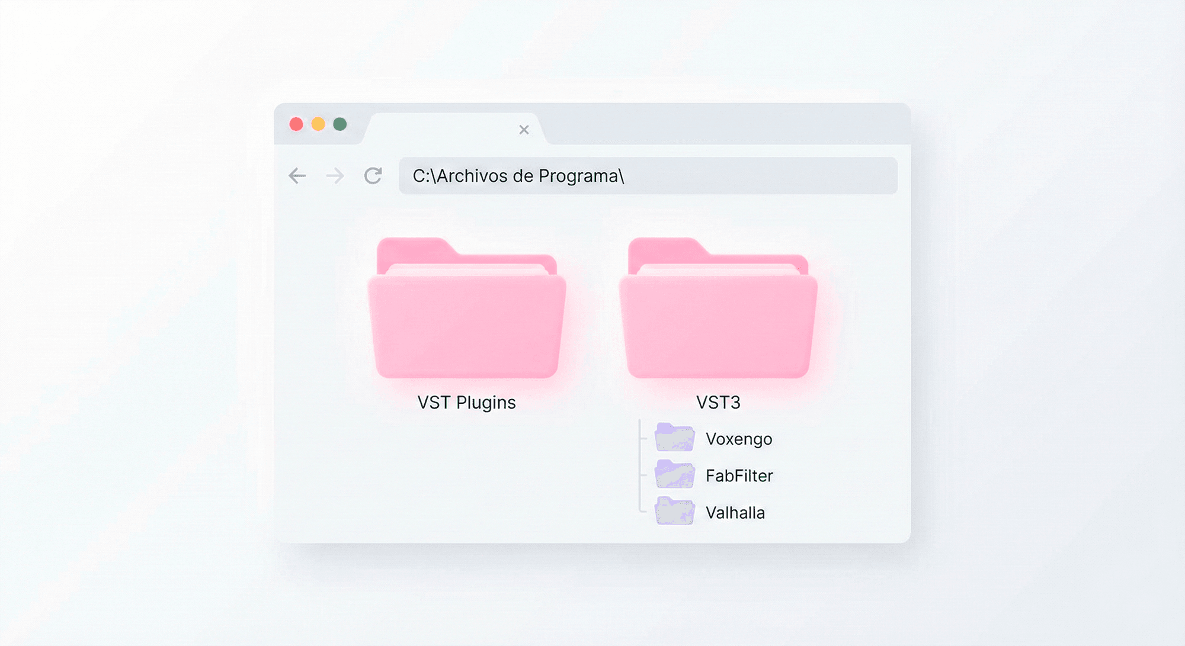This screenshot has height=646, width=1185.
Task: Click the red window close dot
Action: click(x=296, y=124)
